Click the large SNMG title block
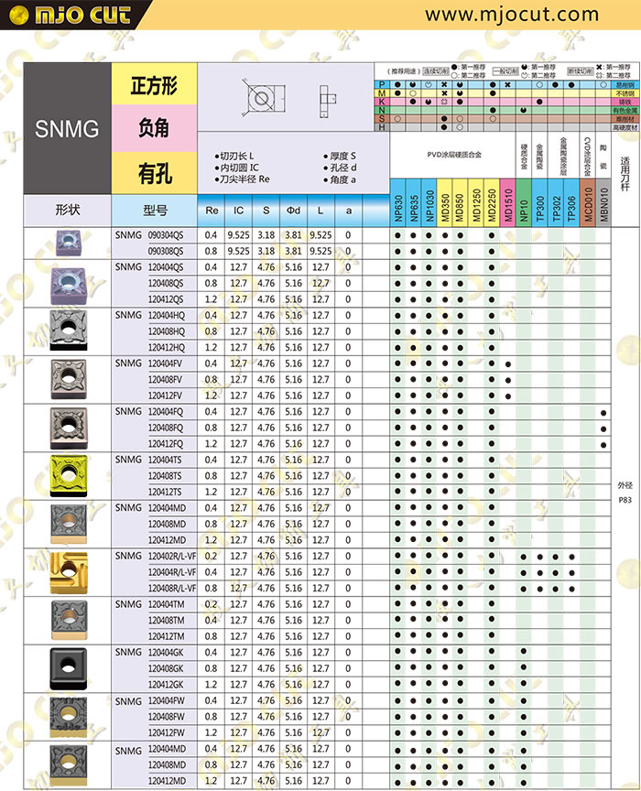The width and height of the screenshot is (641, 791). pos(67,129)
